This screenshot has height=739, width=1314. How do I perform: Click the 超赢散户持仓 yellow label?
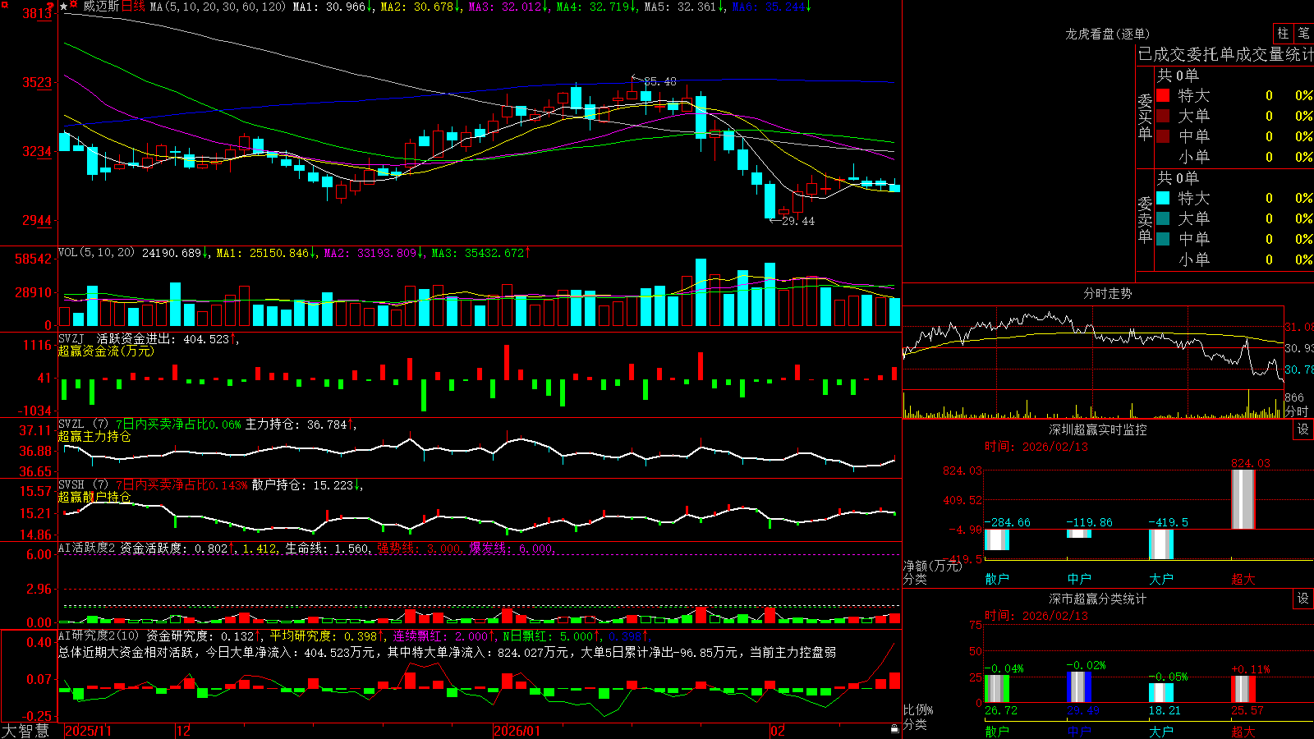tap(94, 497)
